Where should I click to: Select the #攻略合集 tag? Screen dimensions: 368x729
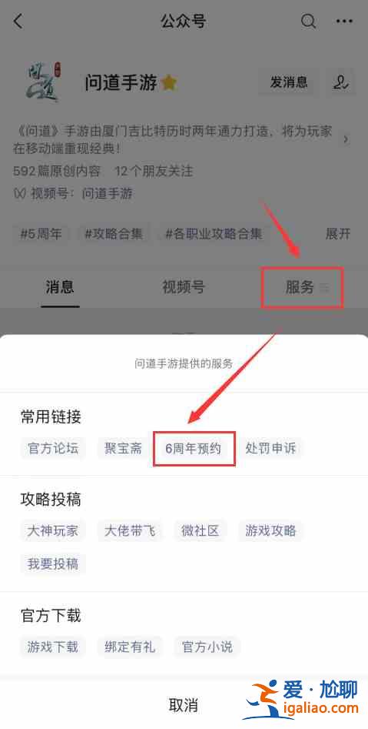click(114, 233)
